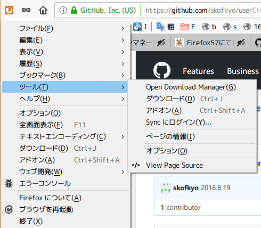Select the highlighted ツール(T) menu

[x=65, y=87]
